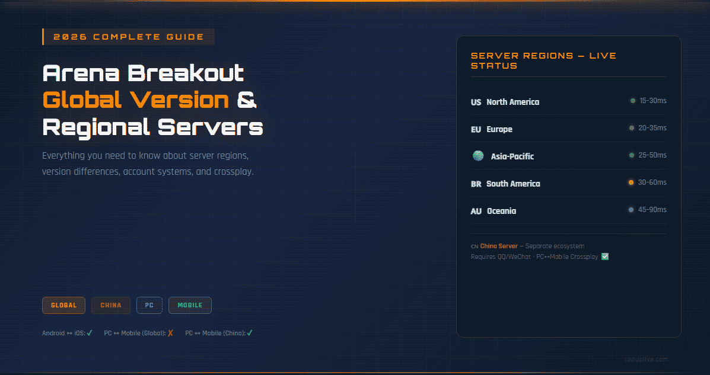Click the 45-90ms latency value

click(x=652, y=210)
